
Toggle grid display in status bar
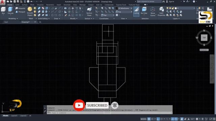point(149,119)
